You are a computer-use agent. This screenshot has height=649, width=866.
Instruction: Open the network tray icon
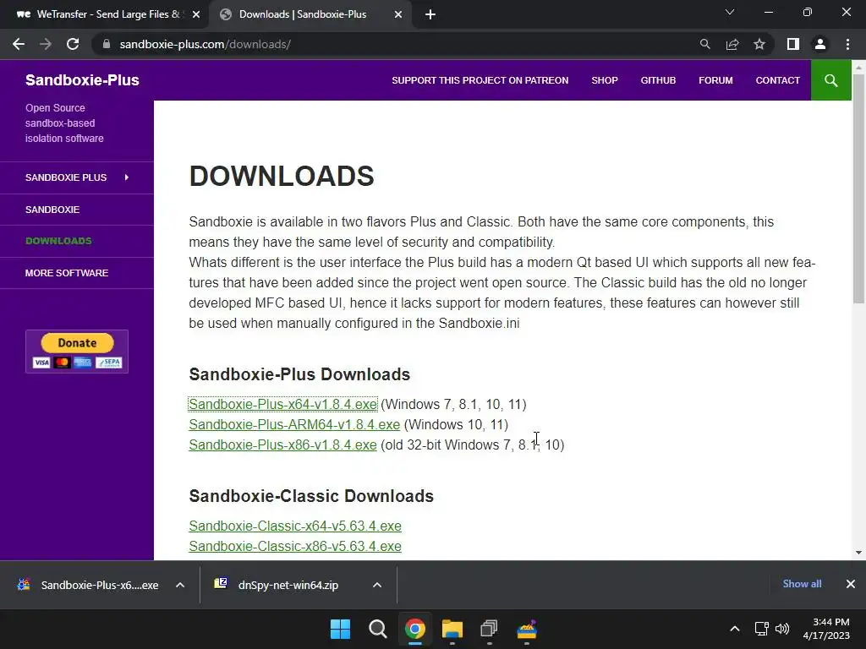point(762,629)
